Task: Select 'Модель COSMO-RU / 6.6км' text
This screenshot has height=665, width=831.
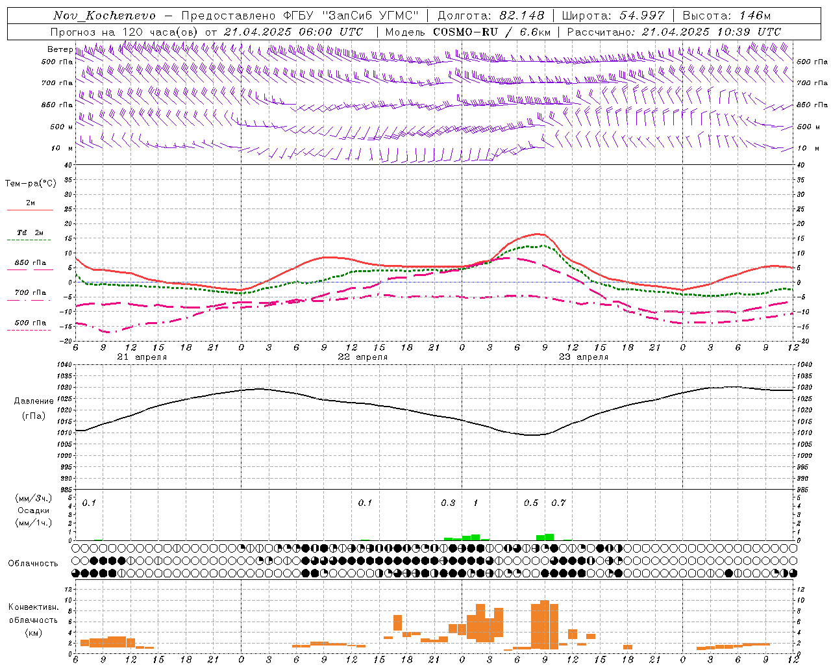Action: tap(468, 32)
